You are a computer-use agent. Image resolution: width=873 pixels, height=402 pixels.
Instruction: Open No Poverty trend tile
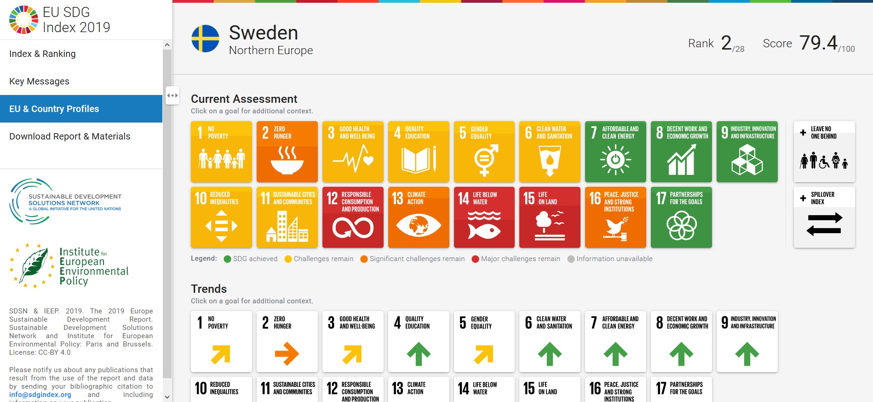[221, 341]
